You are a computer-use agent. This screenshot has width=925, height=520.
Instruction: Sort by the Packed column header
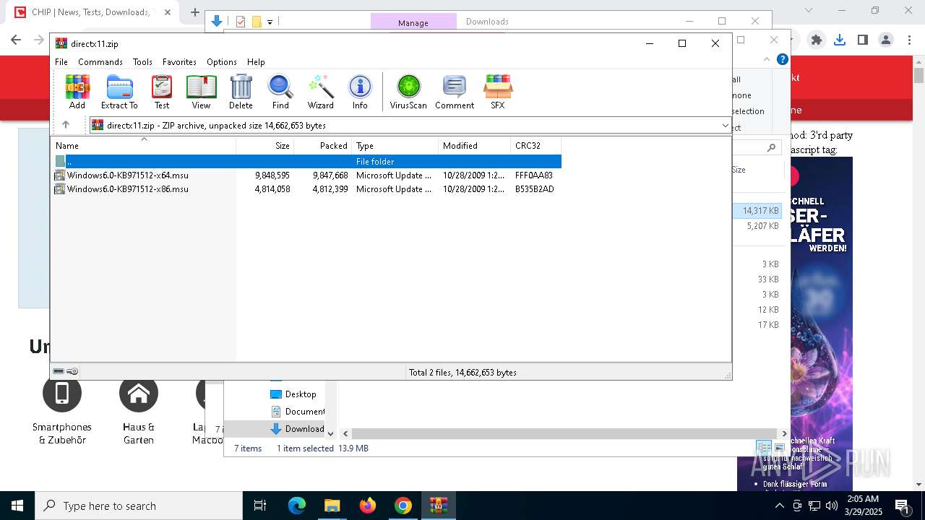tap(322, 146)
